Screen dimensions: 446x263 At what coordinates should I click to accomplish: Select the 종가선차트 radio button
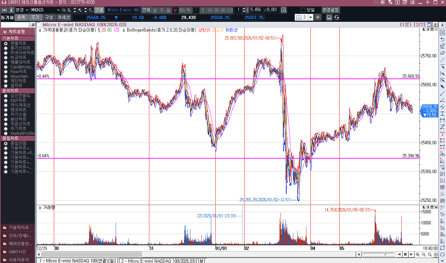coord(6,48)
